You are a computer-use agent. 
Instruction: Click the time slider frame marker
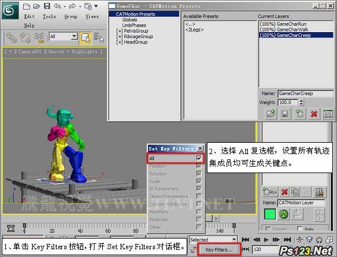(x=24, y=225)
